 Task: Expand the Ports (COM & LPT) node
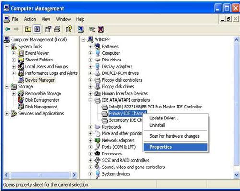90,147
